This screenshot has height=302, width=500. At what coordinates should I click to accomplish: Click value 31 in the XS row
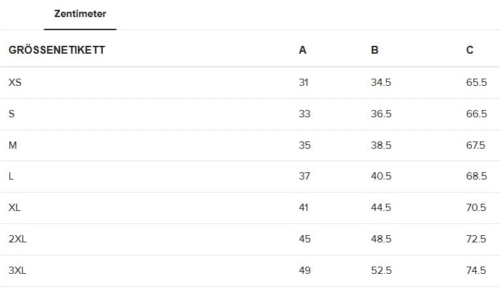303,83
